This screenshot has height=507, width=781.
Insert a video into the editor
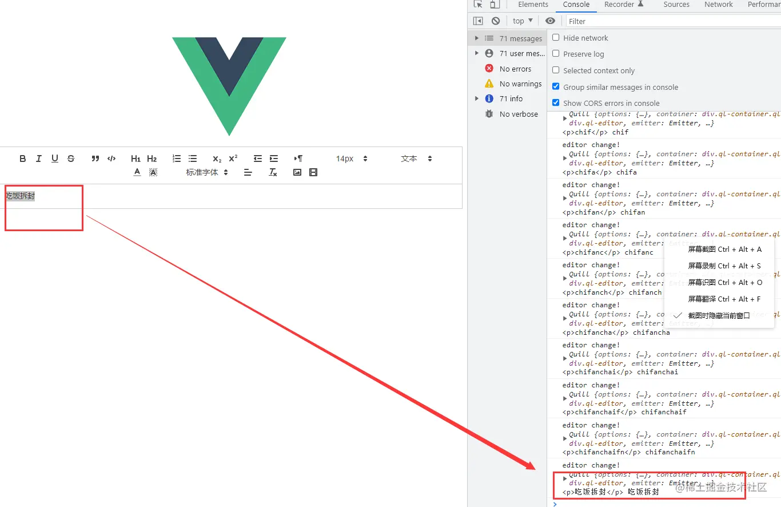click(x=313, y=172)
